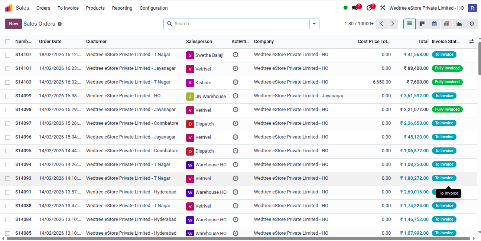Click the Sales Orders settings gear icon

click(x=60, y=24)
